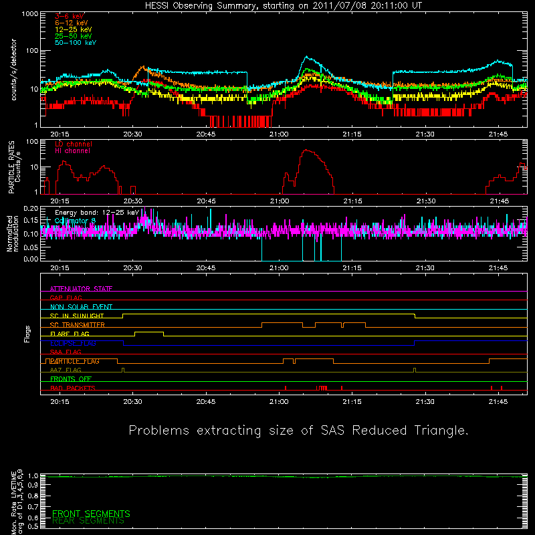This screenshot has width=535, height=535.
Task: Click the 'Problems extracting size of SAS Reduced Triangle.' message
Action: (x=298, y=431)
